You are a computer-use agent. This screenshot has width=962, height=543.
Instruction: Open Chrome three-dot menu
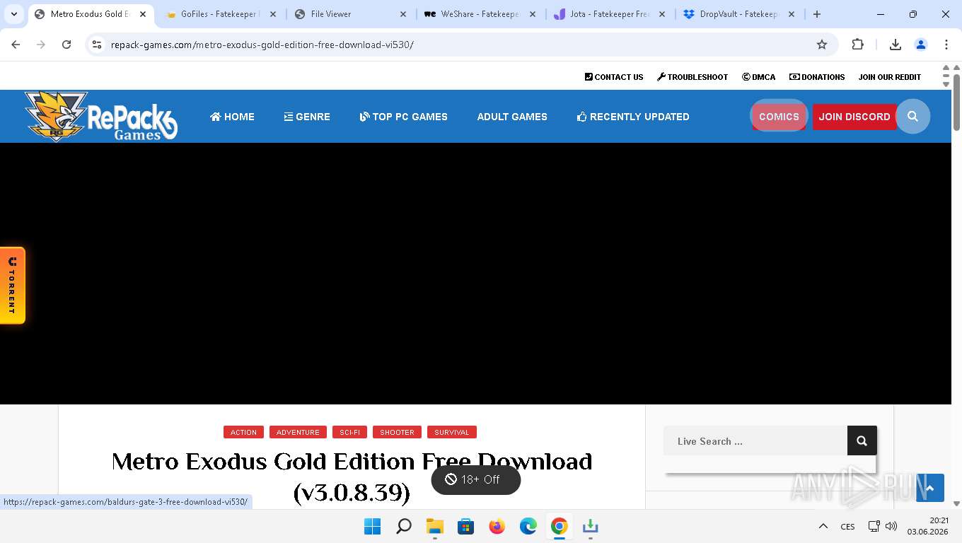[946, 45]
